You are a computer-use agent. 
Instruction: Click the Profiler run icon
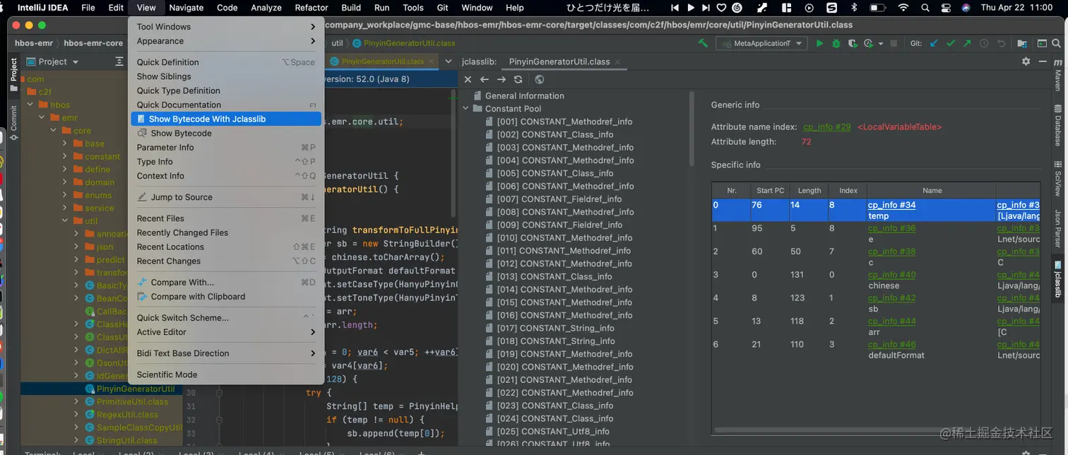coord(869,43)
